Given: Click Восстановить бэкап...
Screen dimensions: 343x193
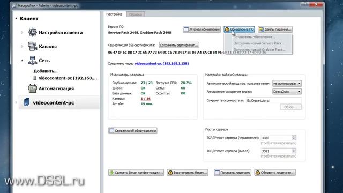Looking at the screenshot, I should tap(188, 173).
